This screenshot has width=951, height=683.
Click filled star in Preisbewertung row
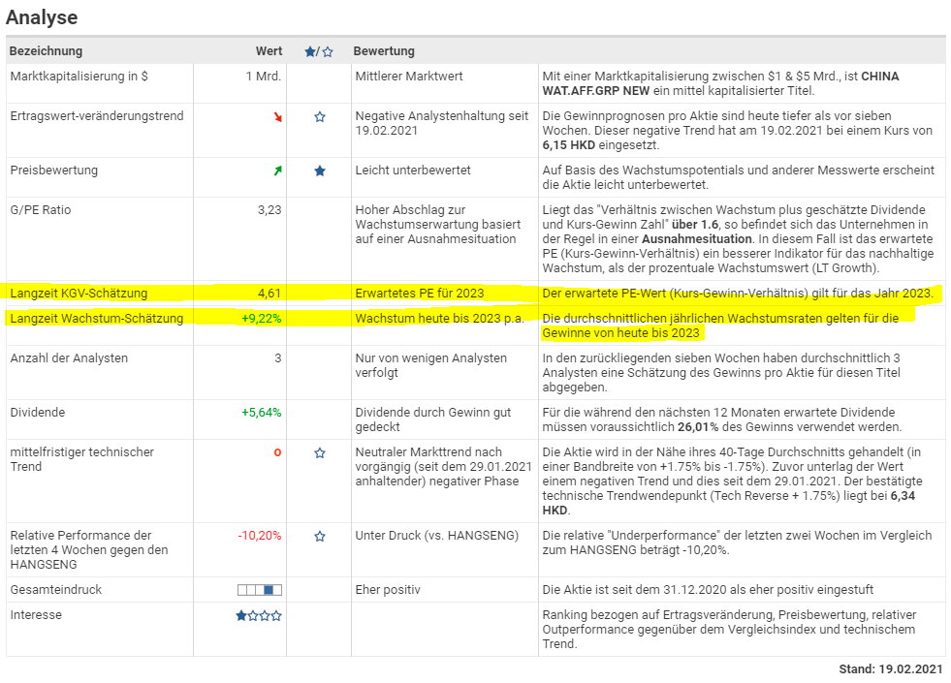coord(320,171)
